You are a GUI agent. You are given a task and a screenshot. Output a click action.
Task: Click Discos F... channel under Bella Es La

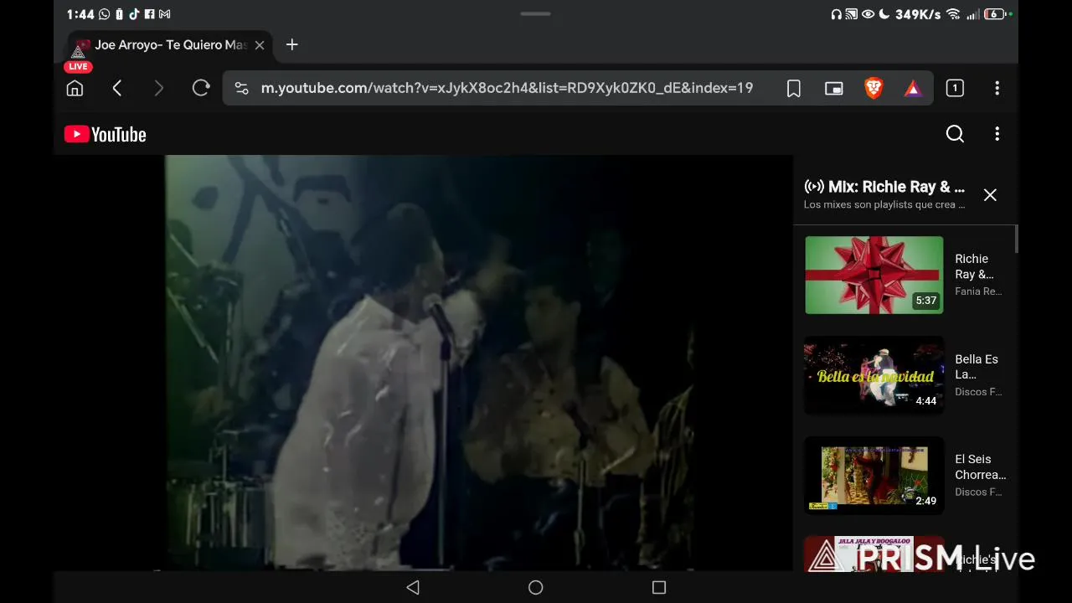(x=978, y=392)
